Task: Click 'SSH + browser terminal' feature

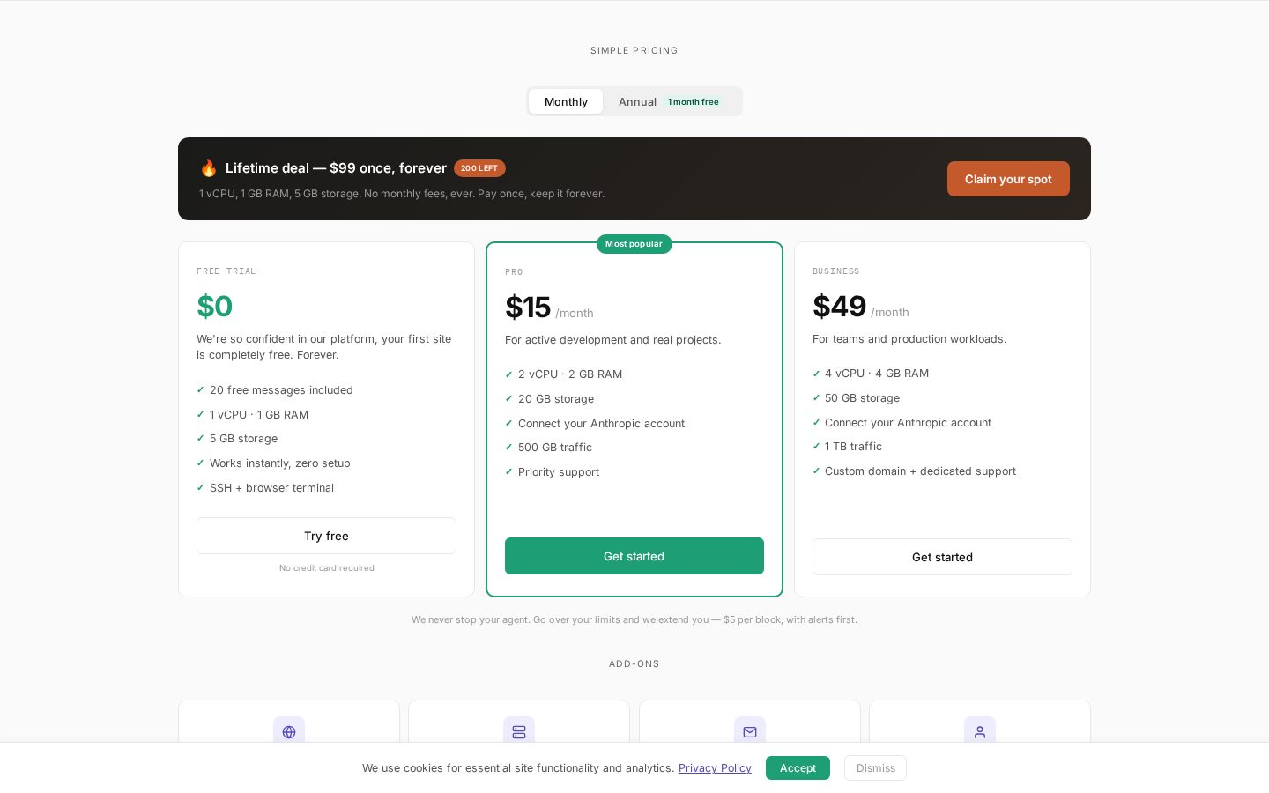Action: coord(271,487)
